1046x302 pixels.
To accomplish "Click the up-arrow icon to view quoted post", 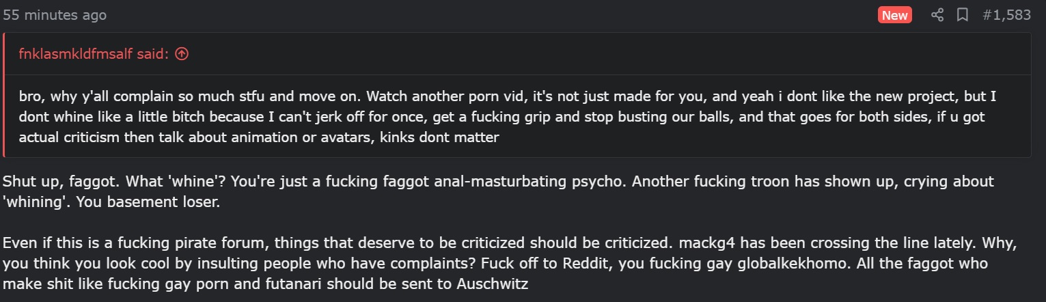I will pos(181,54).
